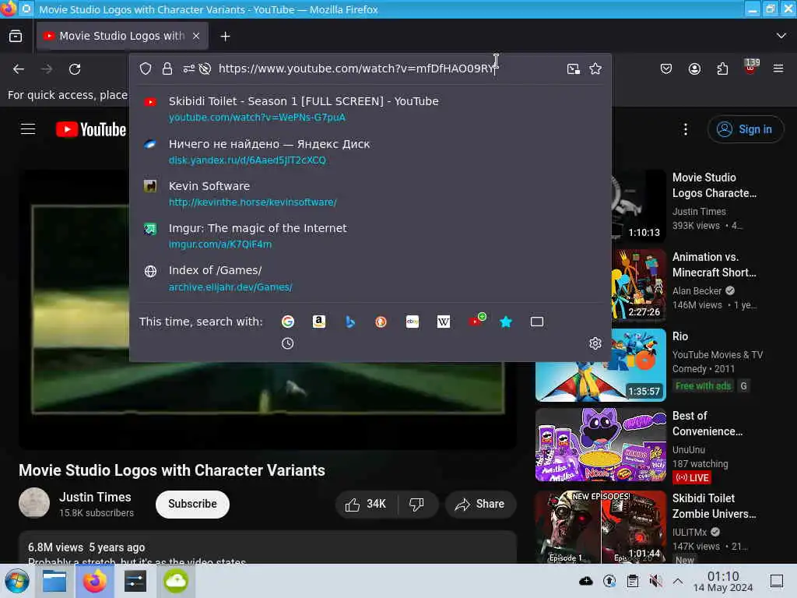Open file manager from taskbar
797x598 pixels.
pyautogui.click(x=54, y=581)
